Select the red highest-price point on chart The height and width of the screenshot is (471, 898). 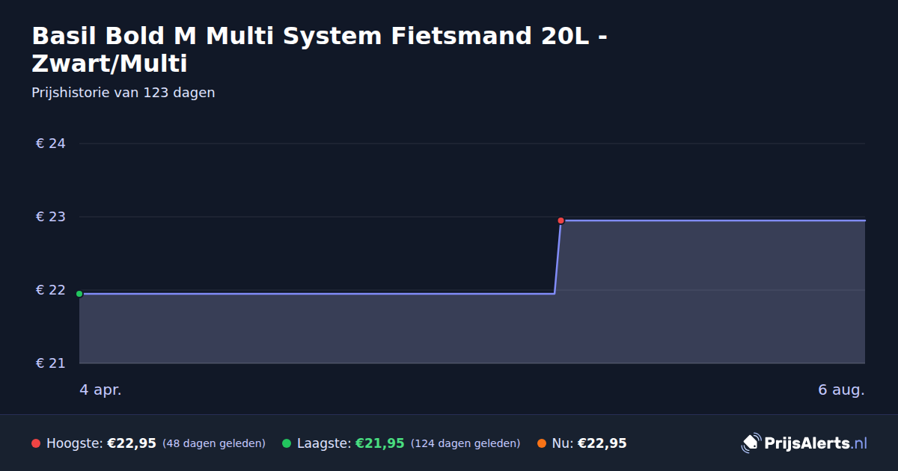coord(561,221)
